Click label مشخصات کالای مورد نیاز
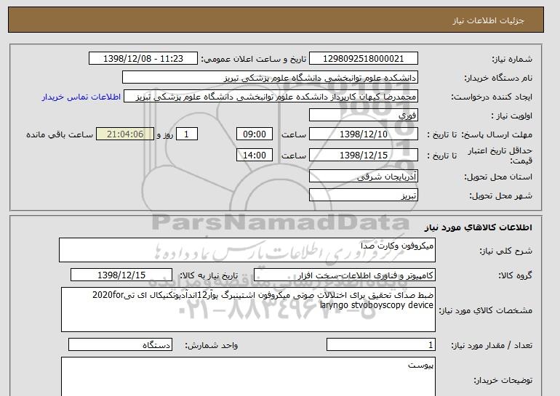This screenshot has height=396, width=560. pyautogui.click(x=486, y=310)
